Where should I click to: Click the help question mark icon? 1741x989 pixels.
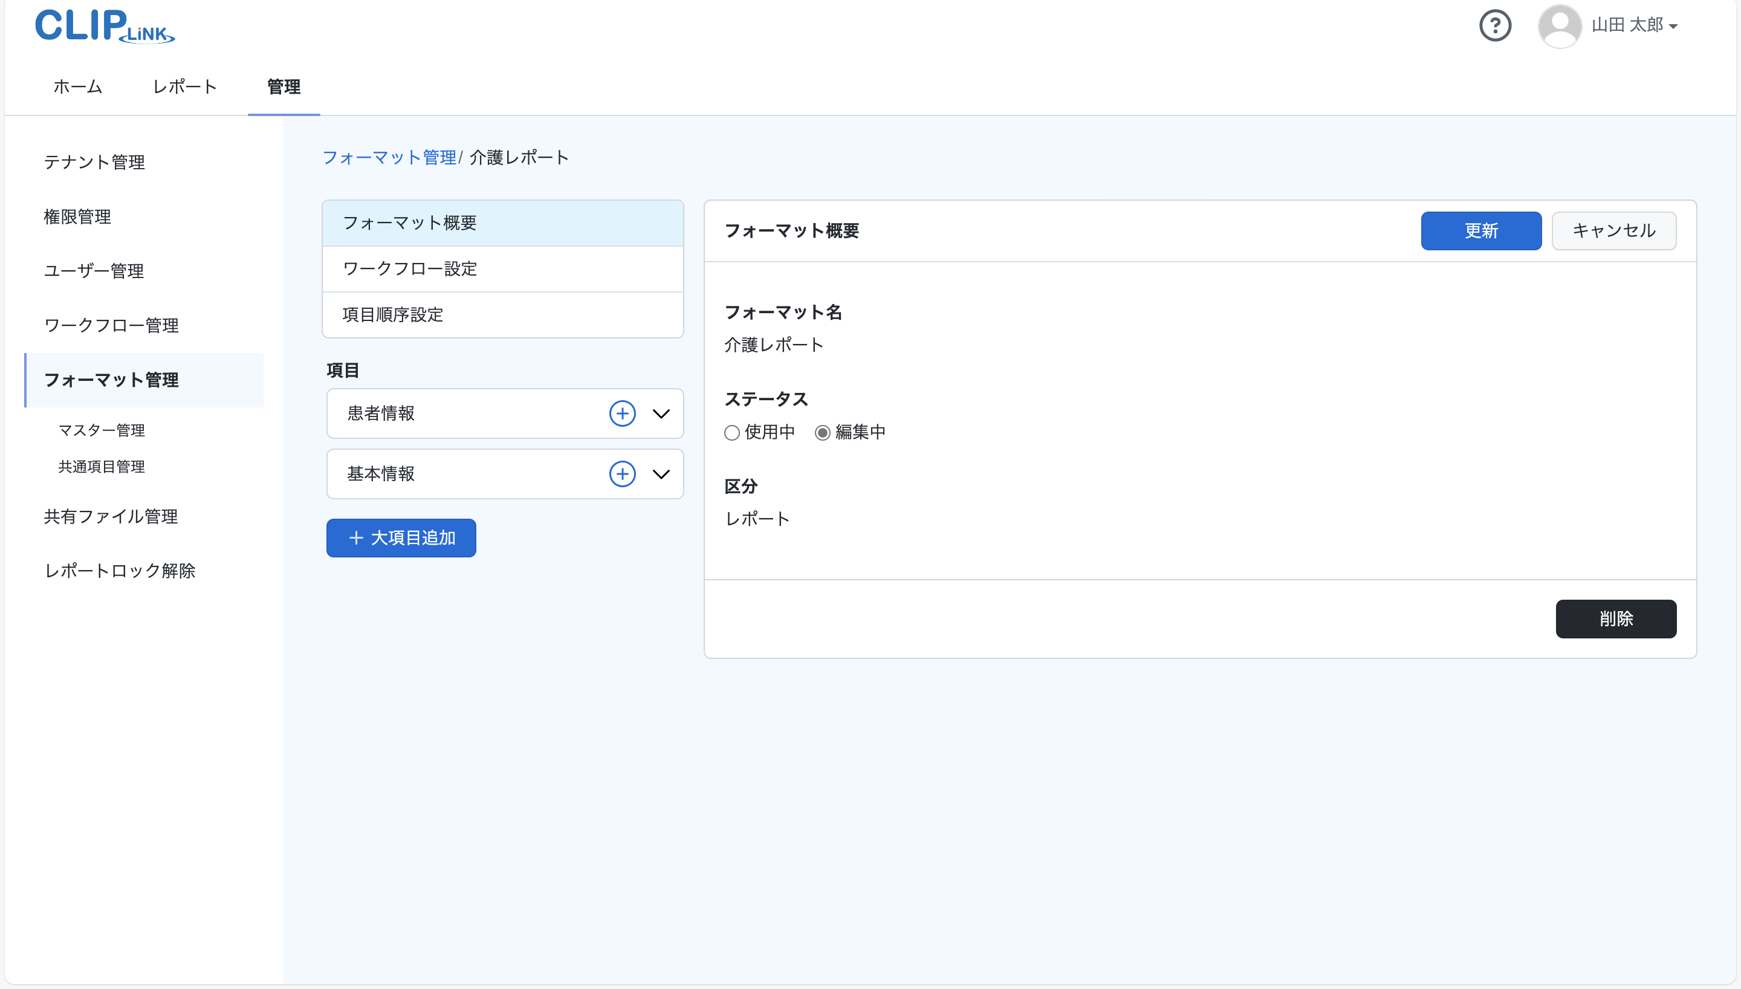coord(1494,26)
